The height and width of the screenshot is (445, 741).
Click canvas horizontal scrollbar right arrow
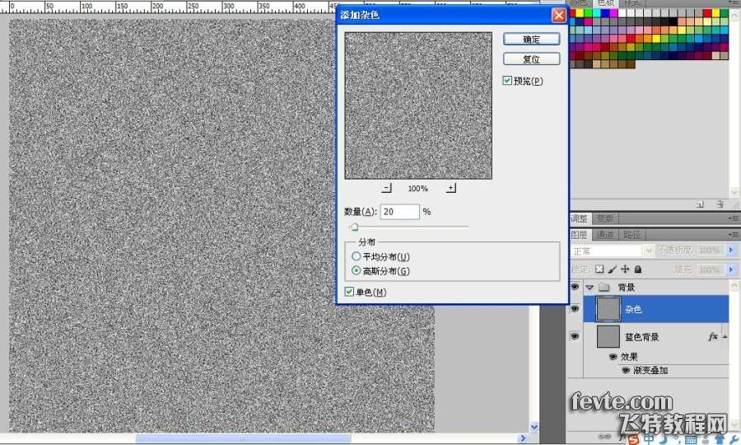pos(523,438)
